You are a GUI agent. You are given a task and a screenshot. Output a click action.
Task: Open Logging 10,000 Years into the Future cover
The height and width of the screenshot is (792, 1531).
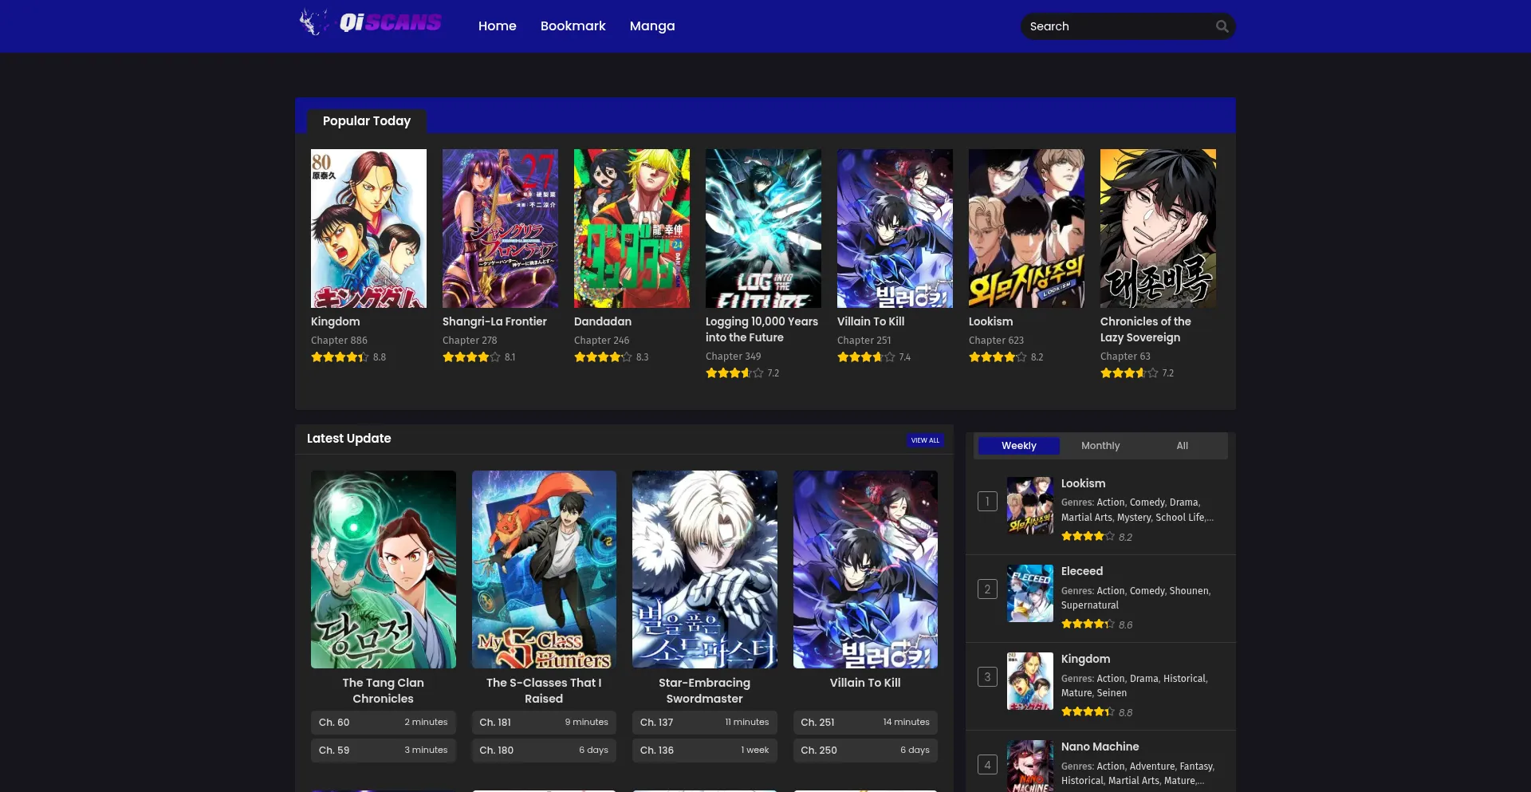coord(763,228)
